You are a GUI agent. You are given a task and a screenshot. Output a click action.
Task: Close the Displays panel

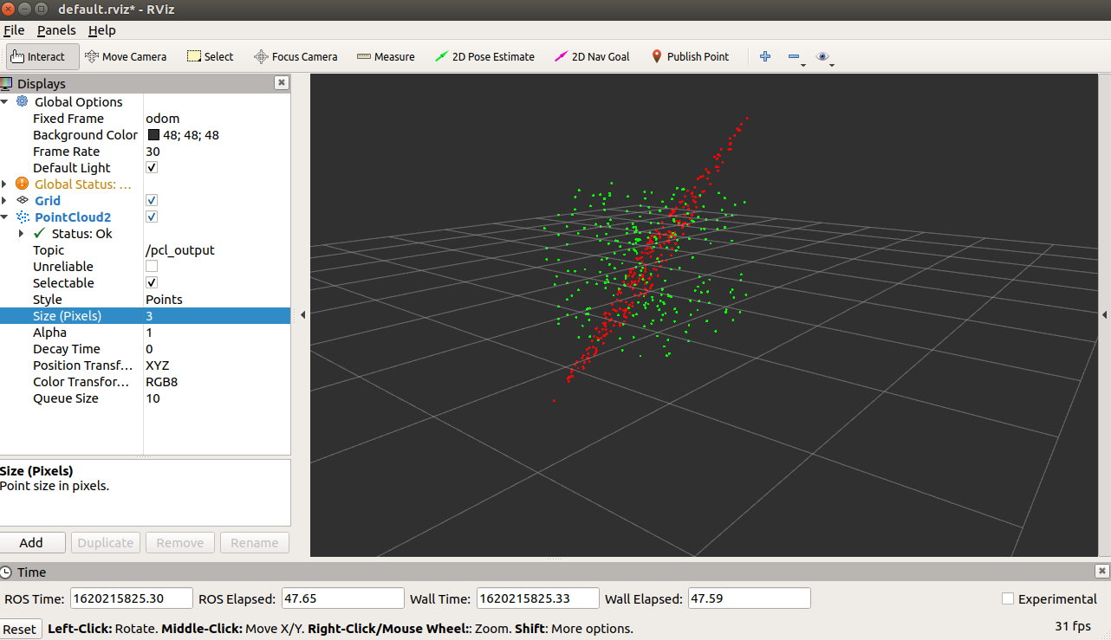point(281,82)
